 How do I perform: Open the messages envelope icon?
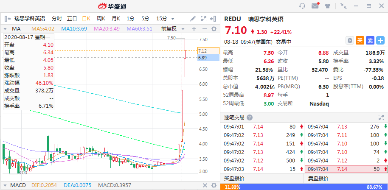[315, 6]
